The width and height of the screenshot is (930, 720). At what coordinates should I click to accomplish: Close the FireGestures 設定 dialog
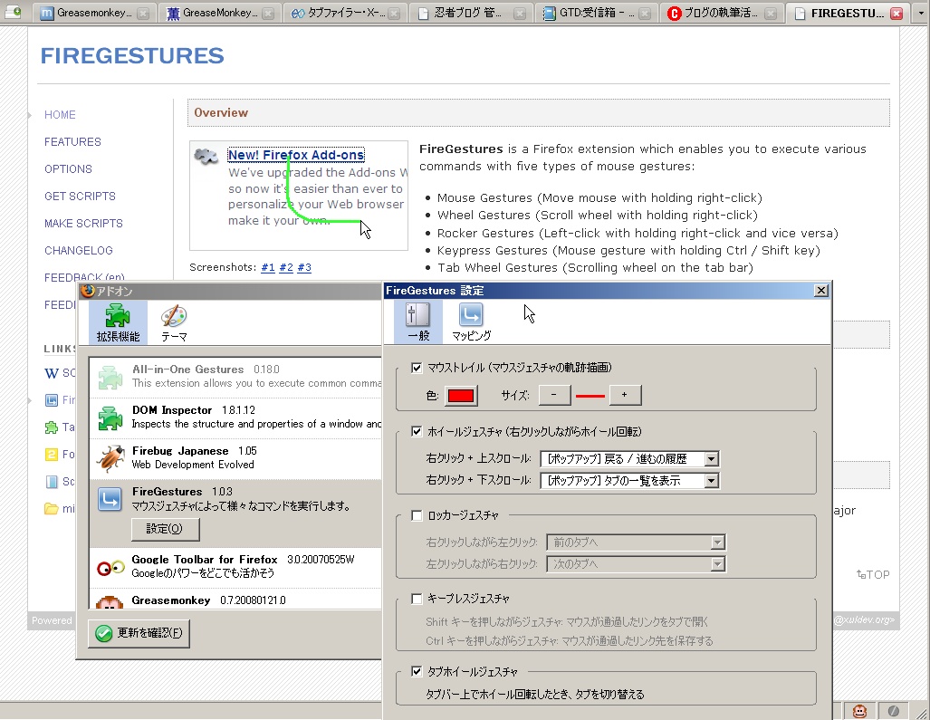point(820,290)
